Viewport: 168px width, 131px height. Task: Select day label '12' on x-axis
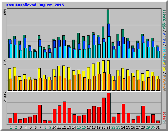click(64, 127)
